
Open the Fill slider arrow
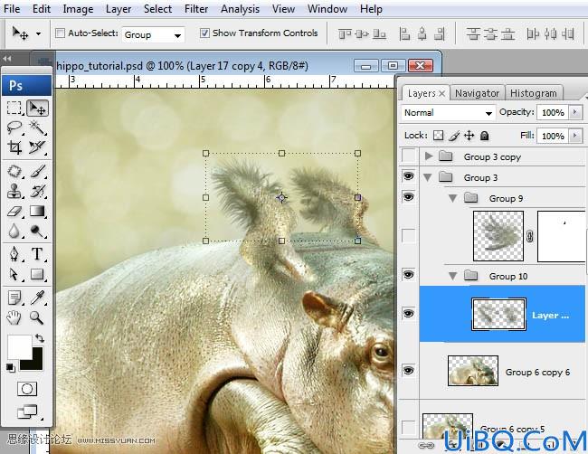click(x=575, y=136)
